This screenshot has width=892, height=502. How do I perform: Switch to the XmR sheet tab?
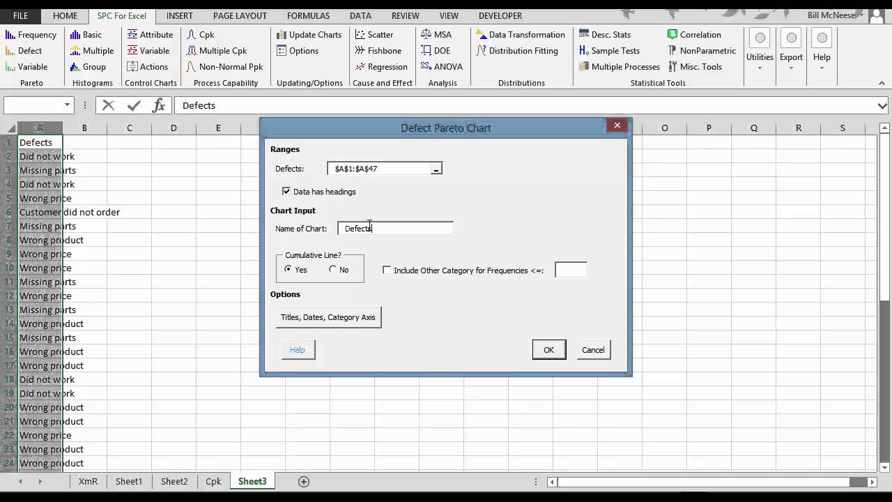click(x=88, y=481)
